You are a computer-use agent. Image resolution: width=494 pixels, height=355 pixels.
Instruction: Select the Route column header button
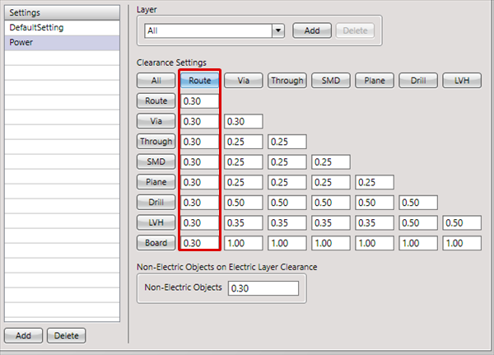199,81
